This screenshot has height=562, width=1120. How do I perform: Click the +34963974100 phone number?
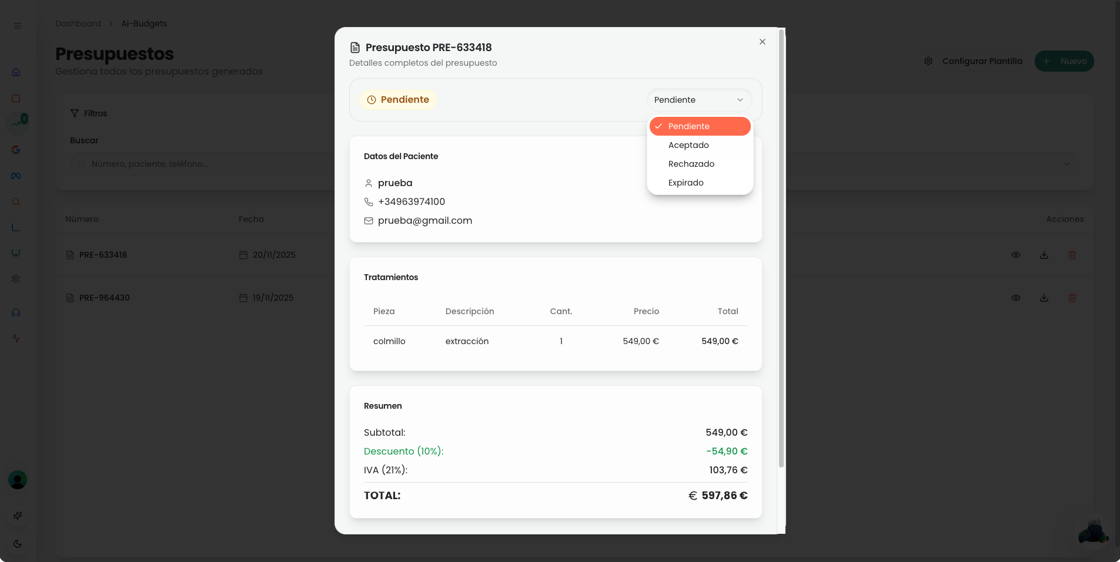tap(412, 202)
